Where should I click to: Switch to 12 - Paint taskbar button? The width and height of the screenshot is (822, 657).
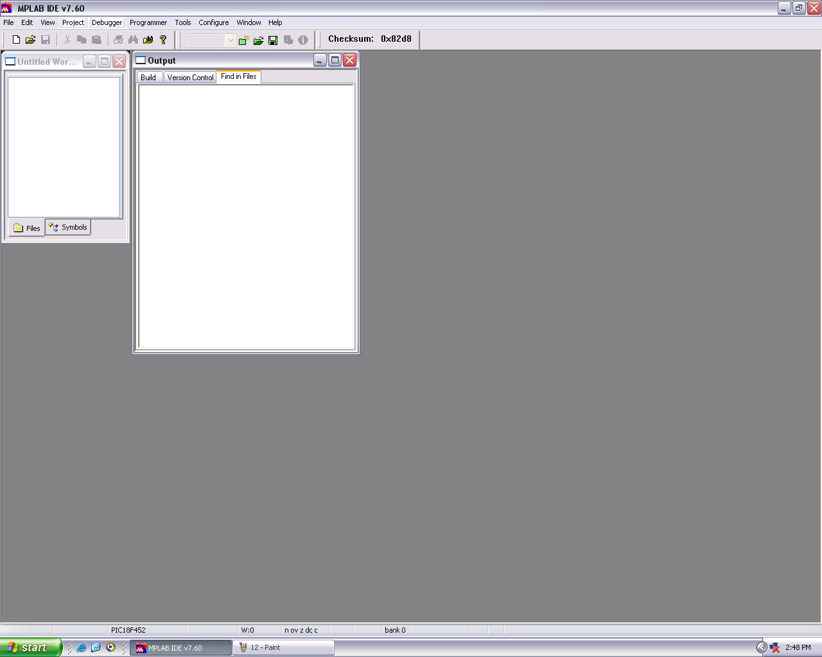coord(283,647)
